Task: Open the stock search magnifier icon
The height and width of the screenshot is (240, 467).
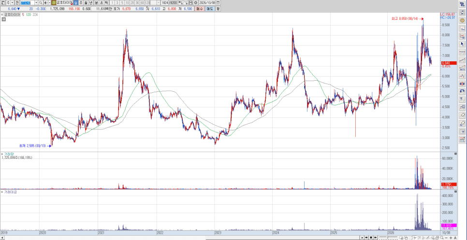Action: [x=41, y=2]
